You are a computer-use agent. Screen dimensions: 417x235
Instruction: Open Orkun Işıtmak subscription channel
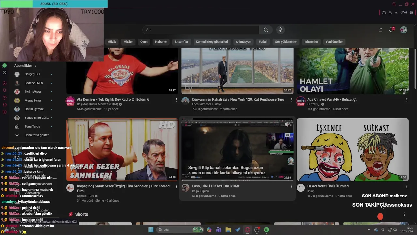pos(34,109)
